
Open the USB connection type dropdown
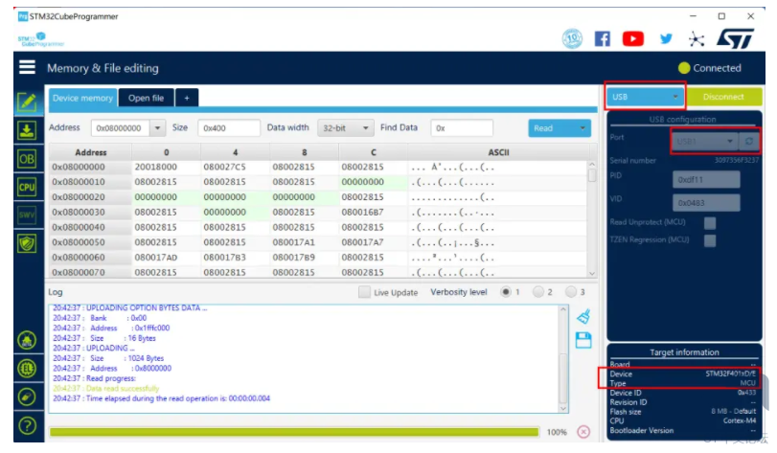(x=645, y=97)
